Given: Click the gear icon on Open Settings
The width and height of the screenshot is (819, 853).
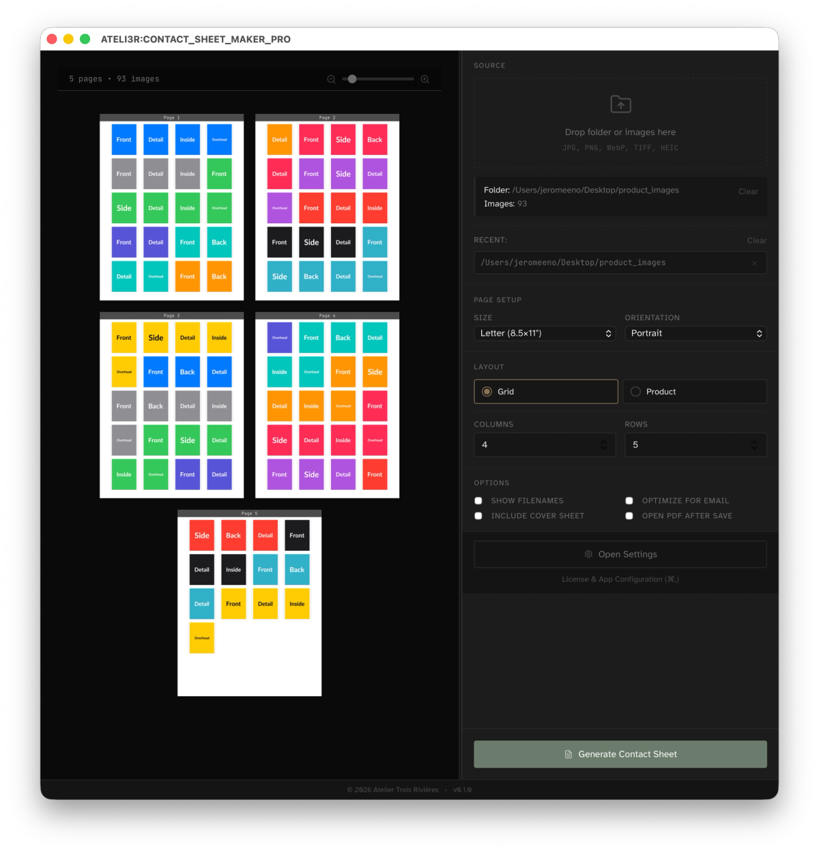Looking at the screenshot, I should 588,554.
